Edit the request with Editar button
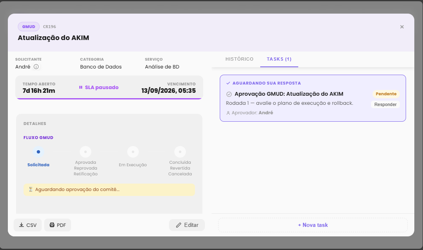The height and width of the screenshot is (250, 423). 187,225
